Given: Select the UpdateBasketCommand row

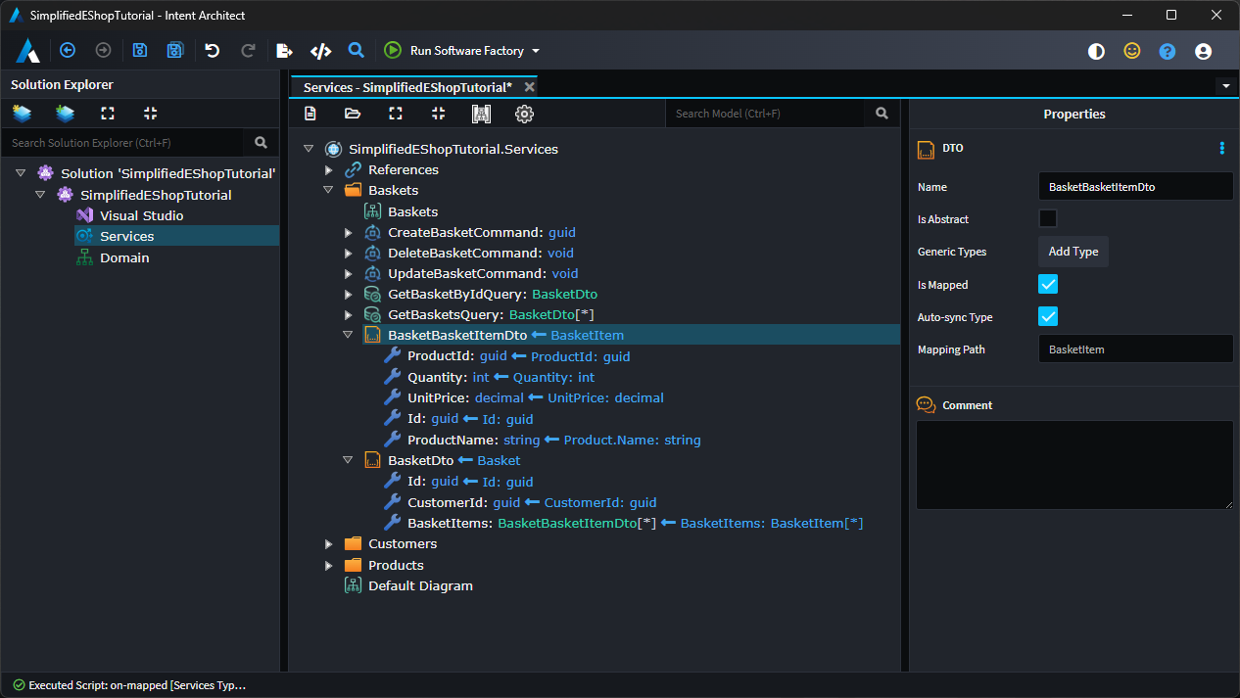Looking at the screenshot, I should click(483, 274).
